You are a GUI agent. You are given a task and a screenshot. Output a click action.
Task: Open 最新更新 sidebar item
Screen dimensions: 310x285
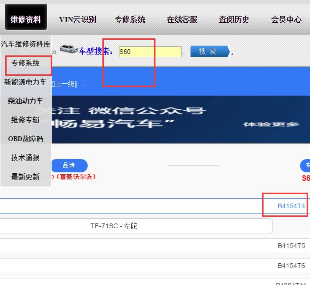pyautogui.click(x=25, y=177)
